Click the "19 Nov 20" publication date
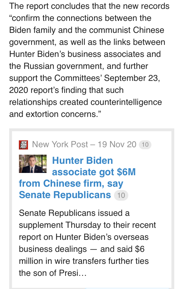The width and height of the screenshot is (178, 289). point(117,145)
